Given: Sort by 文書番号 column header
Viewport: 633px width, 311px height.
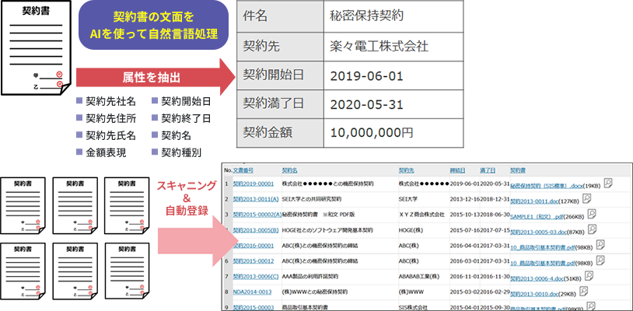Looking at the screenshot, I should click(x=243, y=170).
